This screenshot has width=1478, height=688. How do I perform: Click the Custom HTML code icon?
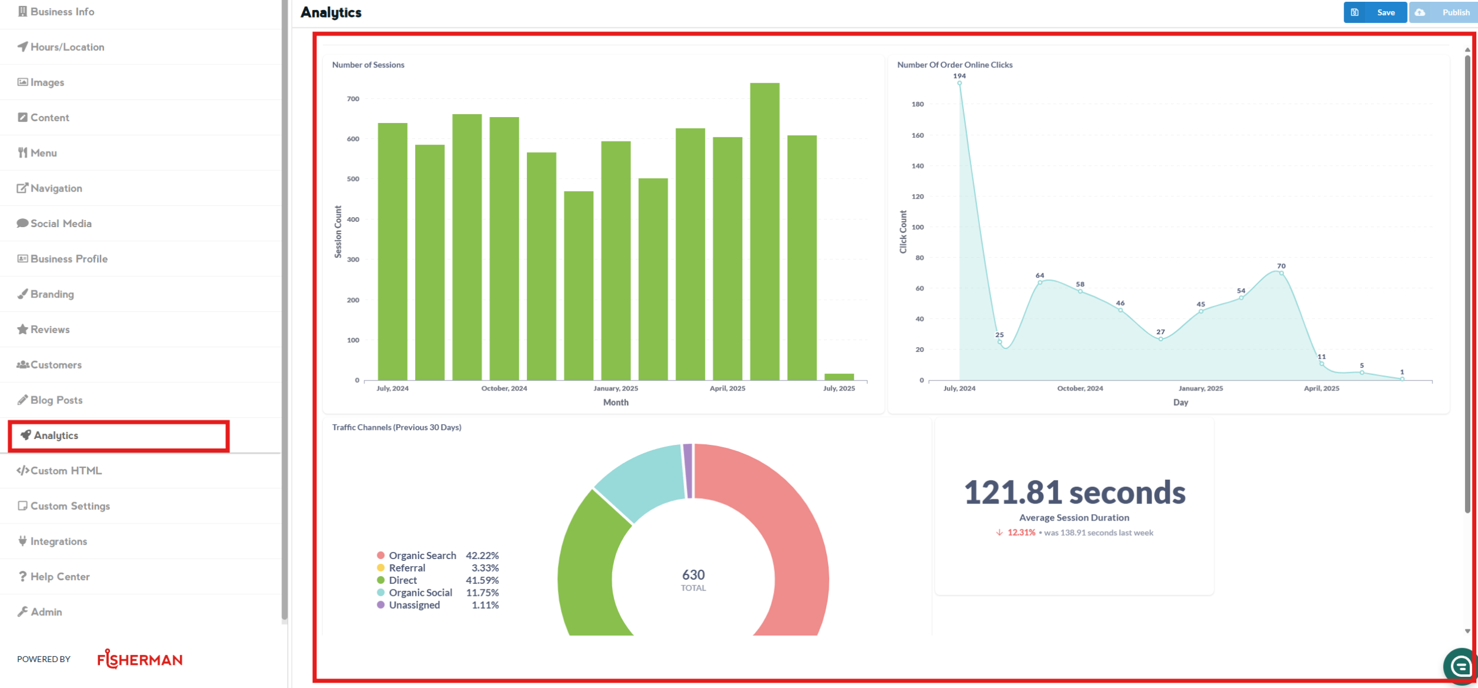22,471
